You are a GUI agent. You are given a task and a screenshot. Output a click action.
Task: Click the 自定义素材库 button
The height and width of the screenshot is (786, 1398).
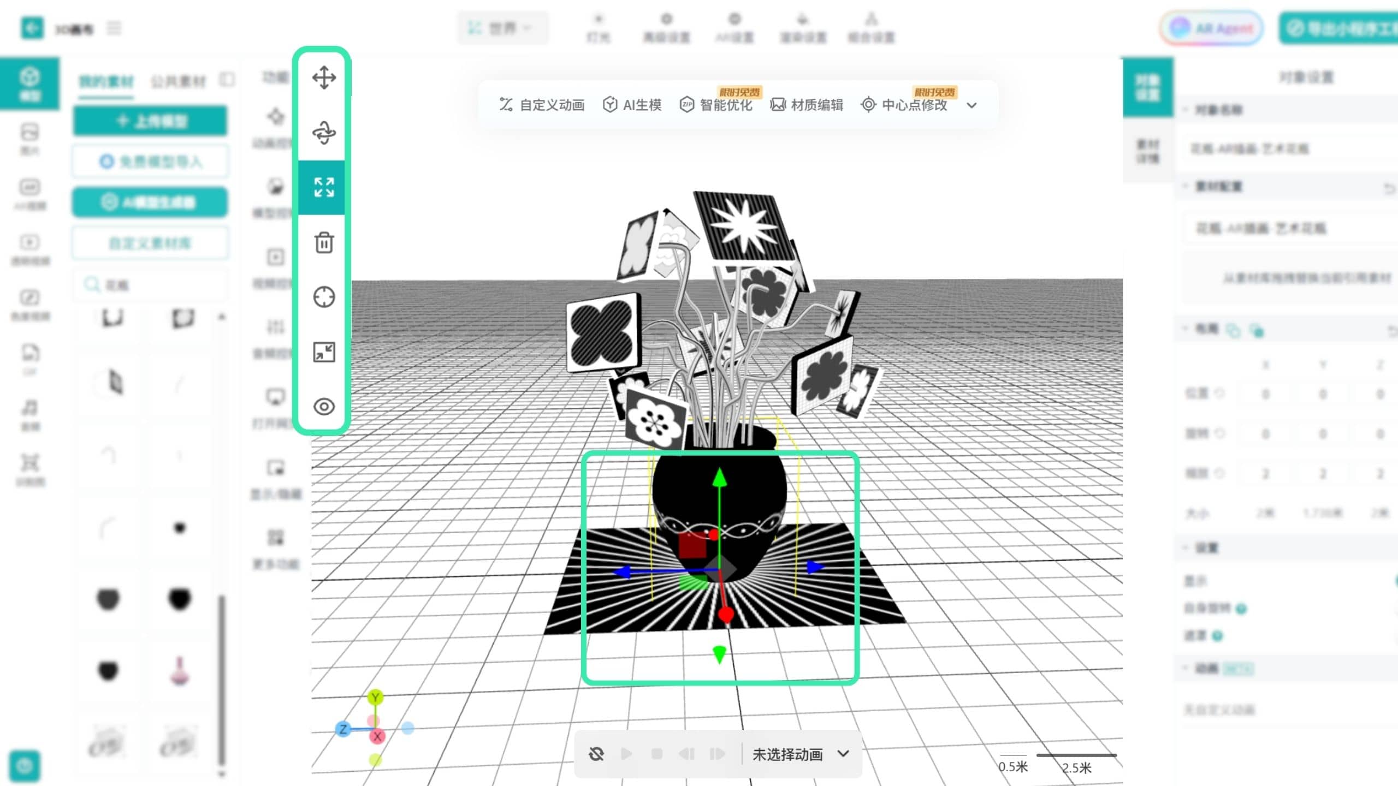tap(150, 243)
